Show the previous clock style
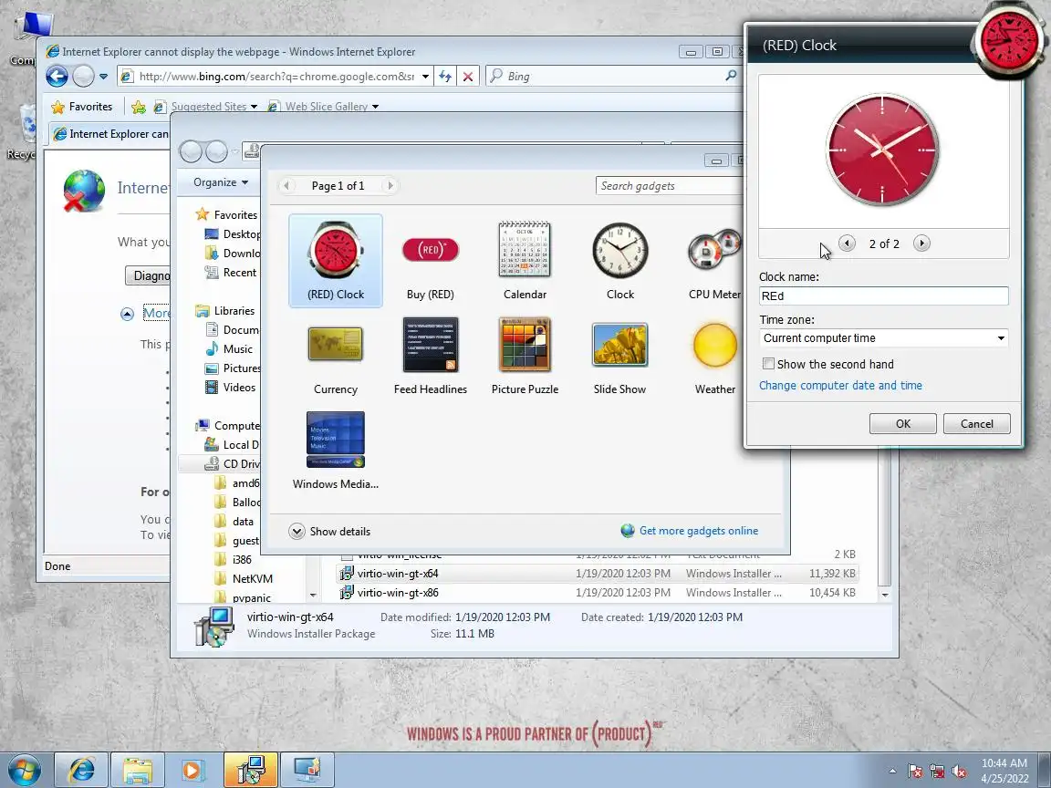This screenshot has width=1051, height=788. coord(847,244)
